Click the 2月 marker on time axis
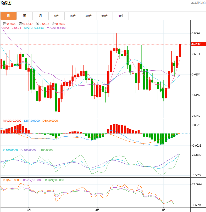 [x=29, y=210]
